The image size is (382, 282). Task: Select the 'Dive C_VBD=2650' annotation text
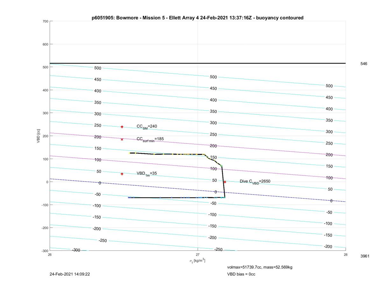[x=255, y=181]
